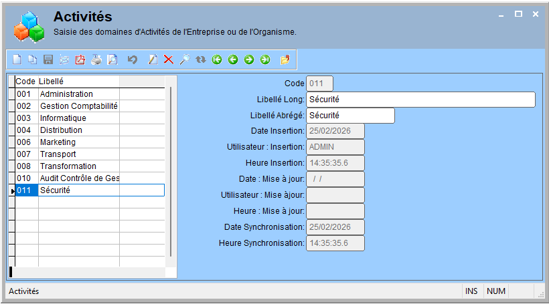Go to the next record green arrow
Viewport: 549px width, 304px height.
pos(249,59)
